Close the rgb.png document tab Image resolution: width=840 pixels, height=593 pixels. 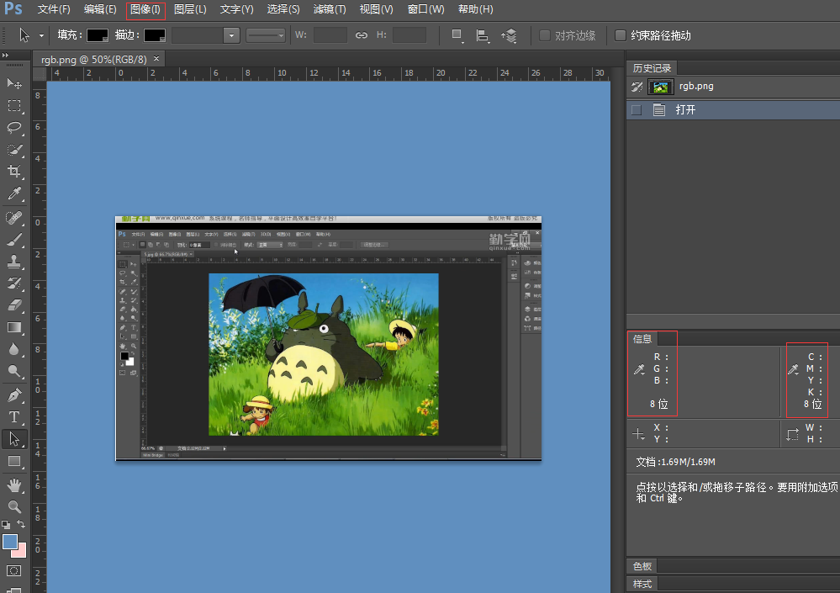click(156, 58)
